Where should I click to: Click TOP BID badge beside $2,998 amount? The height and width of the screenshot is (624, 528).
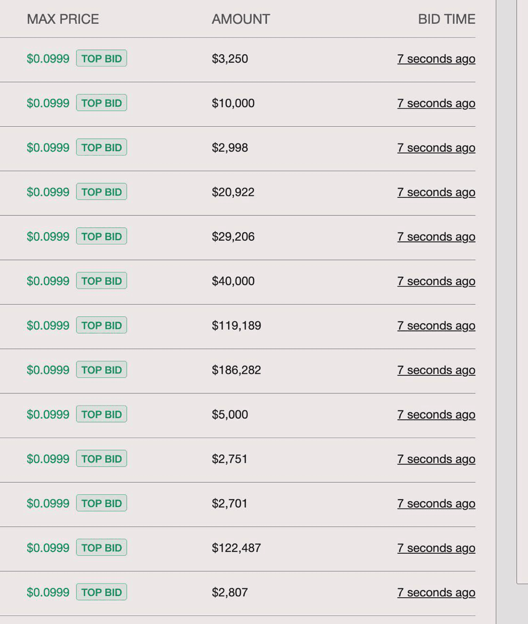[101, 147]
